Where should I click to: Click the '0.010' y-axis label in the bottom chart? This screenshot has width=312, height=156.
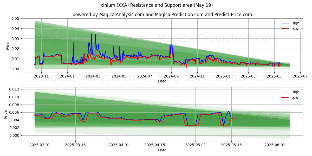[14, 97]
